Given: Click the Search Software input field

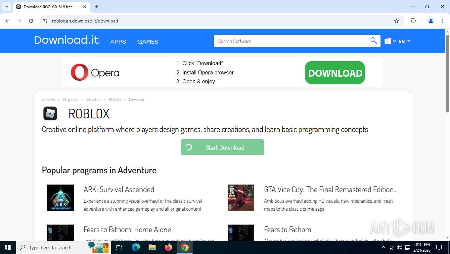Looking at the screenshot, I should click(291, 41).
